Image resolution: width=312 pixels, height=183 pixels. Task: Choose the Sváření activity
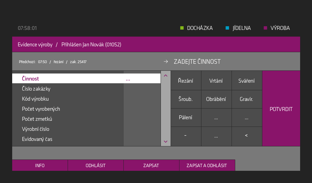(247, 81)
